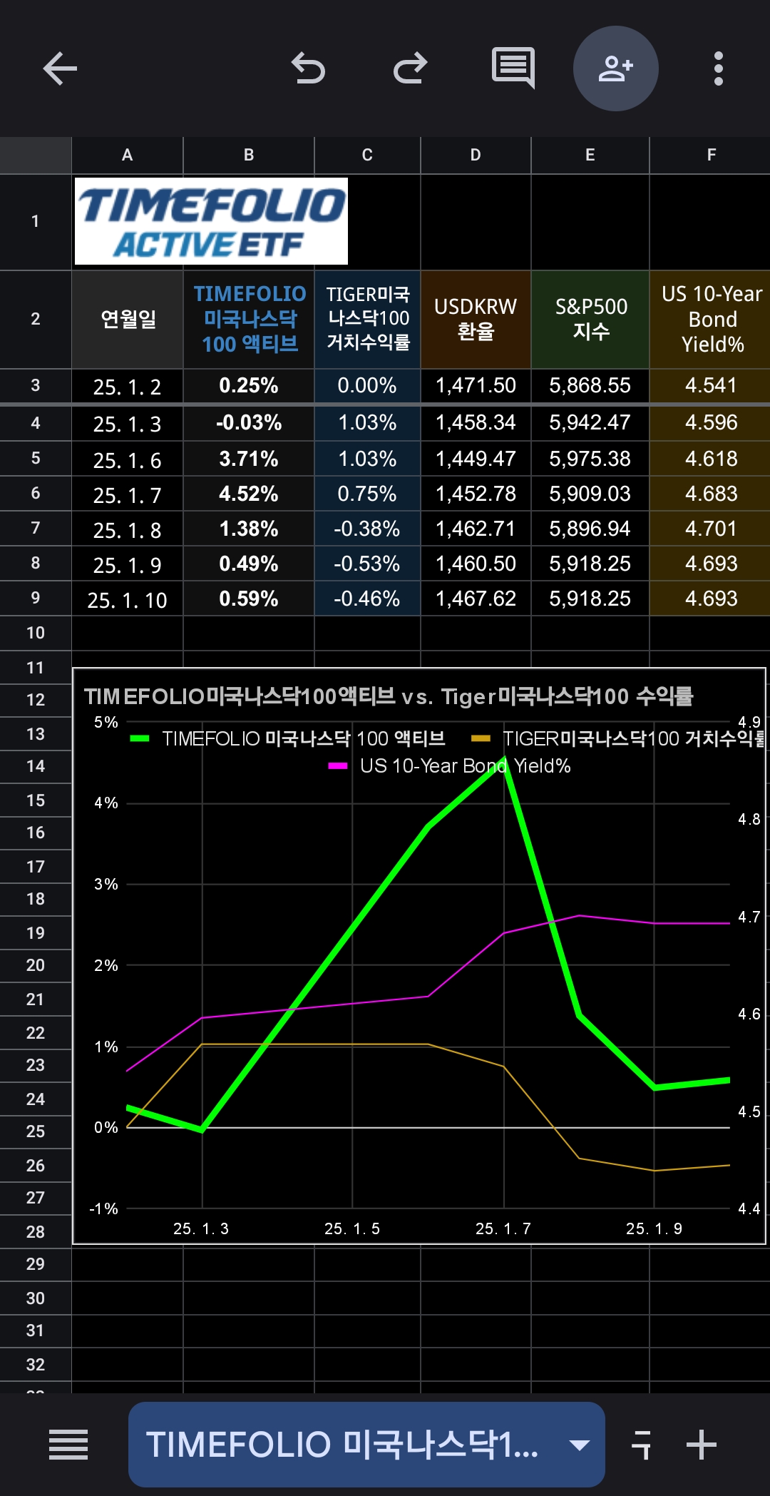Tap green TIMEFOLIO legend entry in chart
Screen dimensions: 770x1496
pyautogui.click(x=288, y=738)
